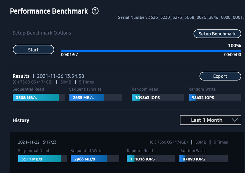The height and width of the screenshot is (173, 245).
Task: Click the 109863 IOPS Random Read bar
Action: point(158,97)
